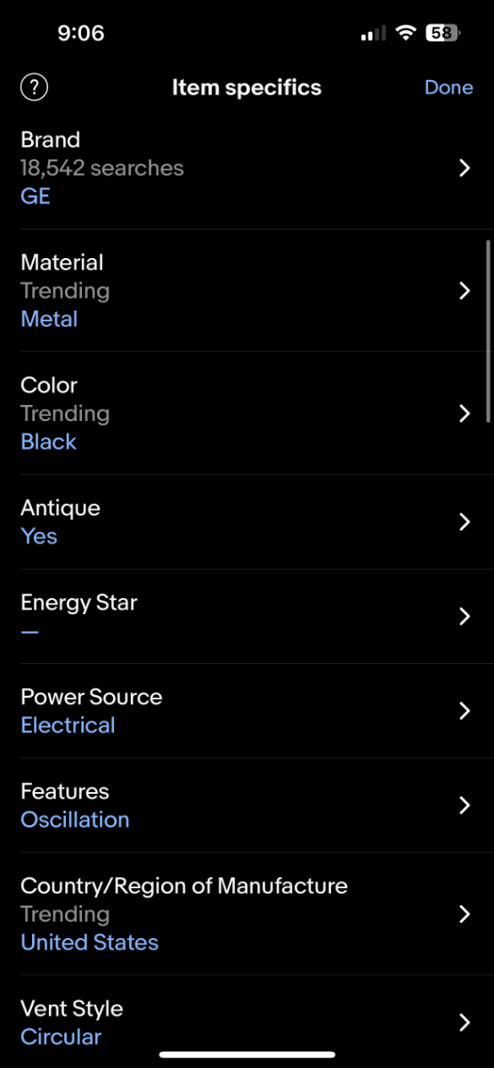Tap Done to finish item specifics

pos(449,87)
